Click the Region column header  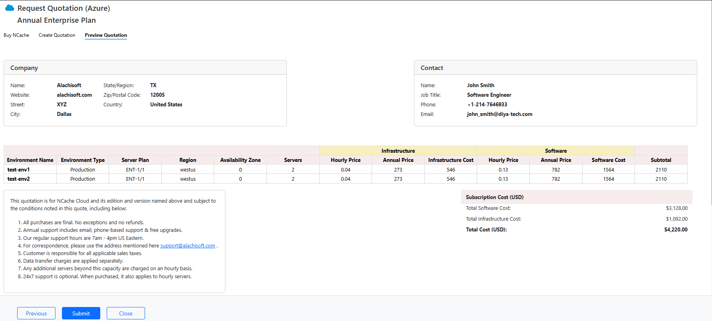pyautogui.click(x=188, y=160)
